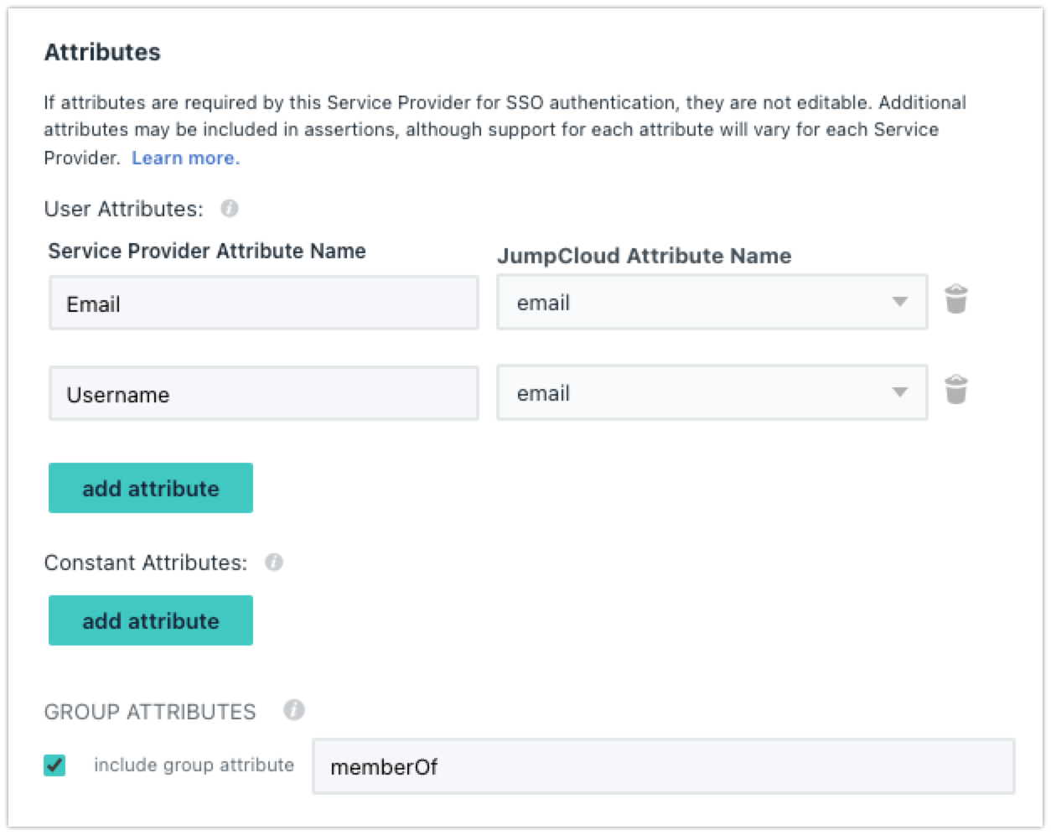Click the 'GROUP ATTRIBUTES' section label
The height and width of the screenshot is (835, 1051).
pyautogui.click(x=150, y=712)
